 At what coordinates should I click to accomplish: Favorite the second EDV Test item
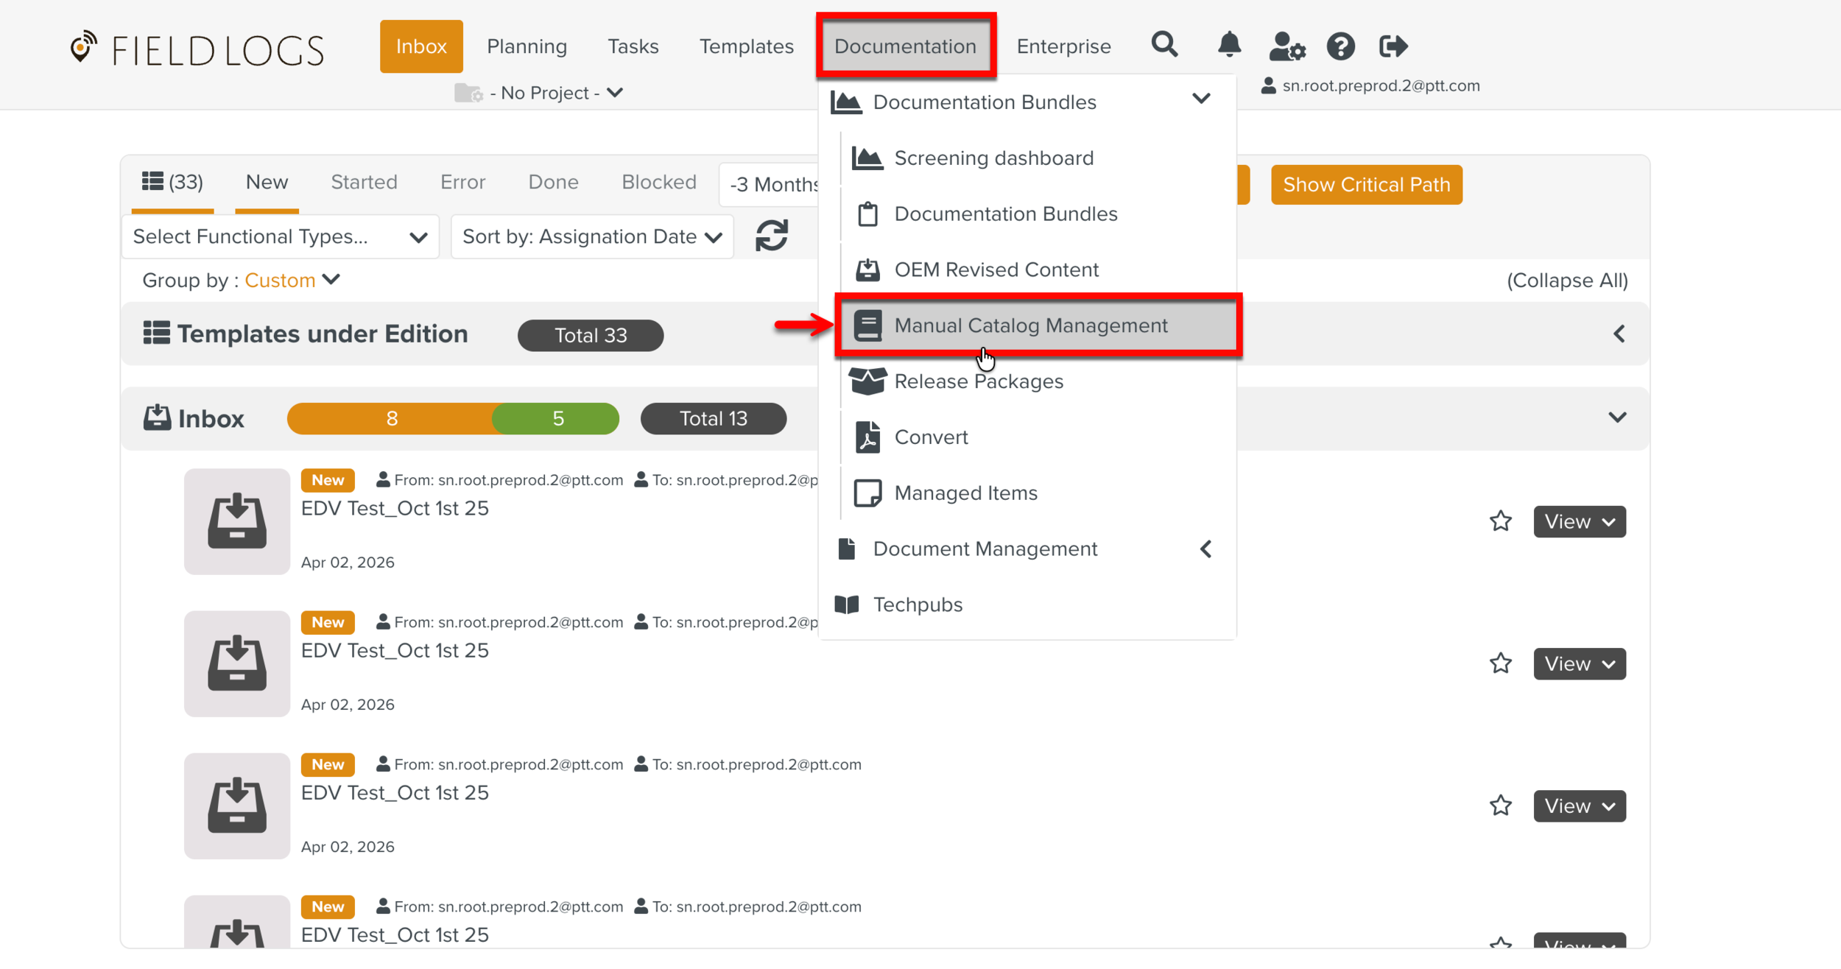click(x=1500, y=663)
